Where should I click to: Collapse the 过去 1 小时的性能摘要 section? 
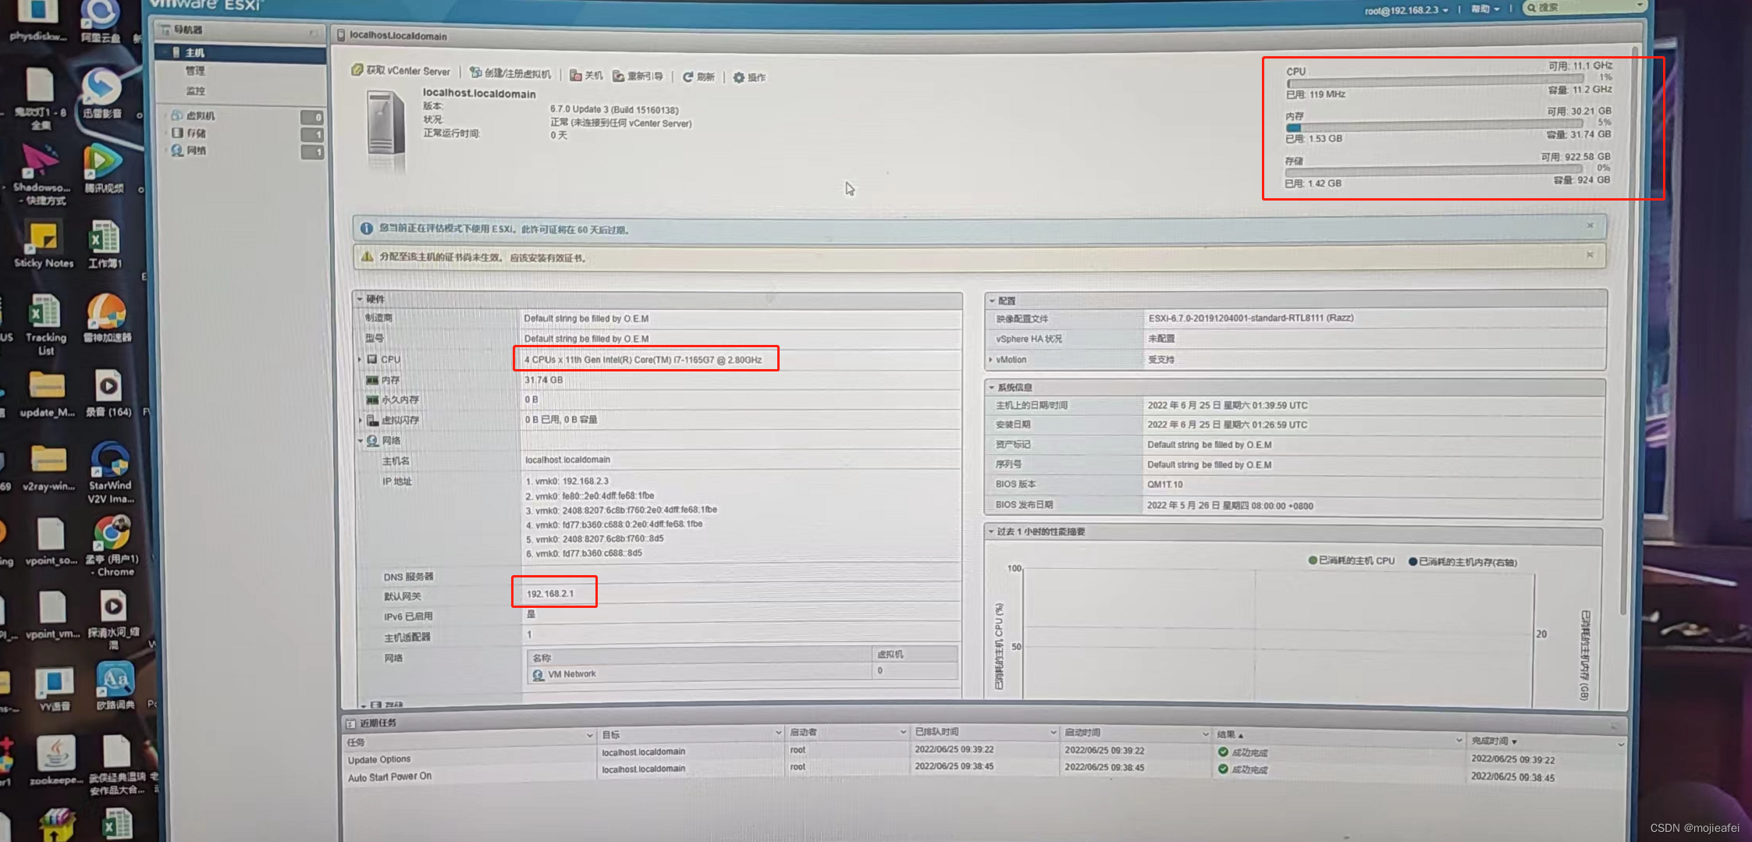click(x=991, y=531)
